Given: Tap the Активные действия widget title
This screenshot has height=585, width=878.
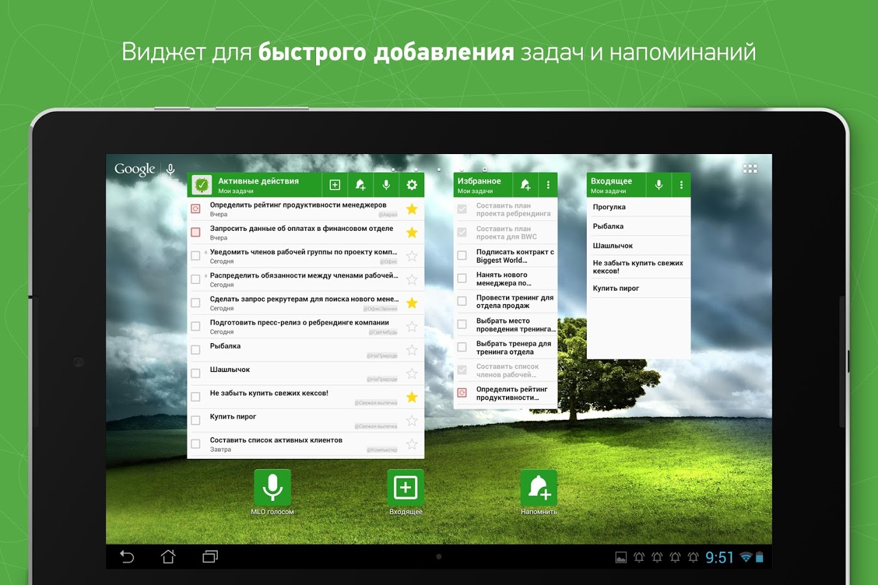Looking at the screenshot, I should (x=258, y=181).
